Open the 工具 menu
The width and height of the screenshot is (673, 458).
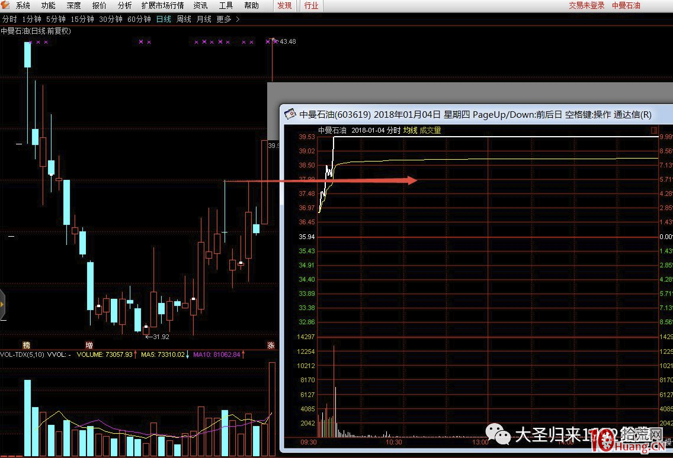pos(226,5)
